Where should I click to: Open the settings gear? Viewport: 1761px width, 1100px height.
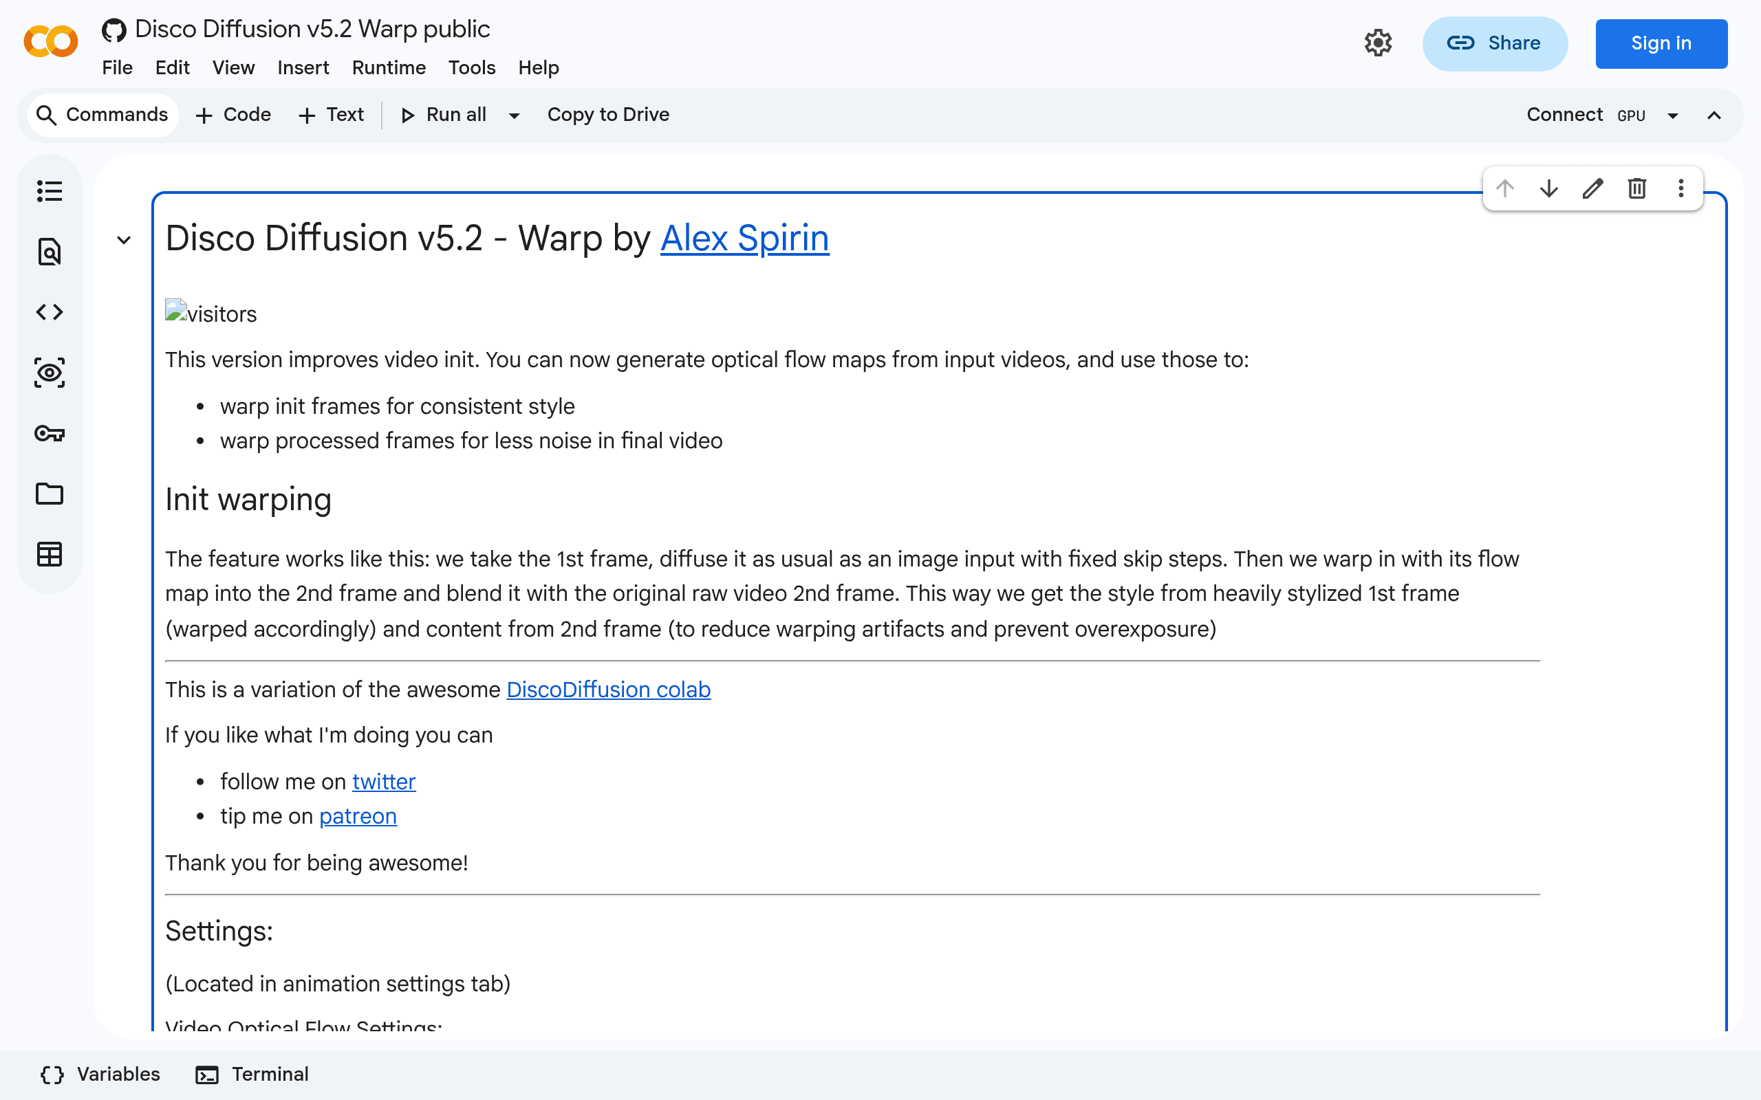point(1378,43)
